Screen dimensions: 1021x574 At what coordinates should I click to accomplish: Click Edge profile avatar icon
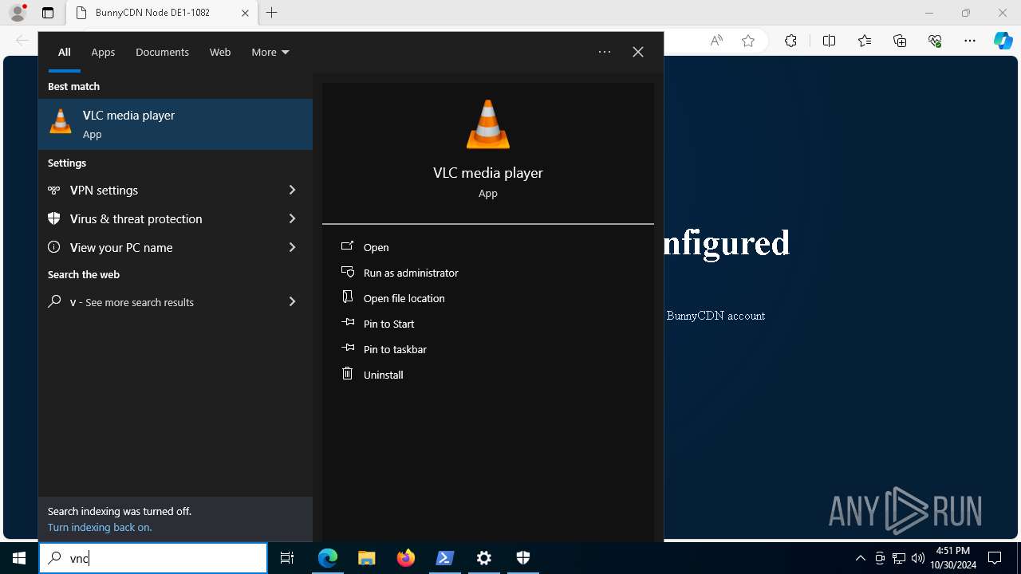pyautogui.click(x=18, y=13)
